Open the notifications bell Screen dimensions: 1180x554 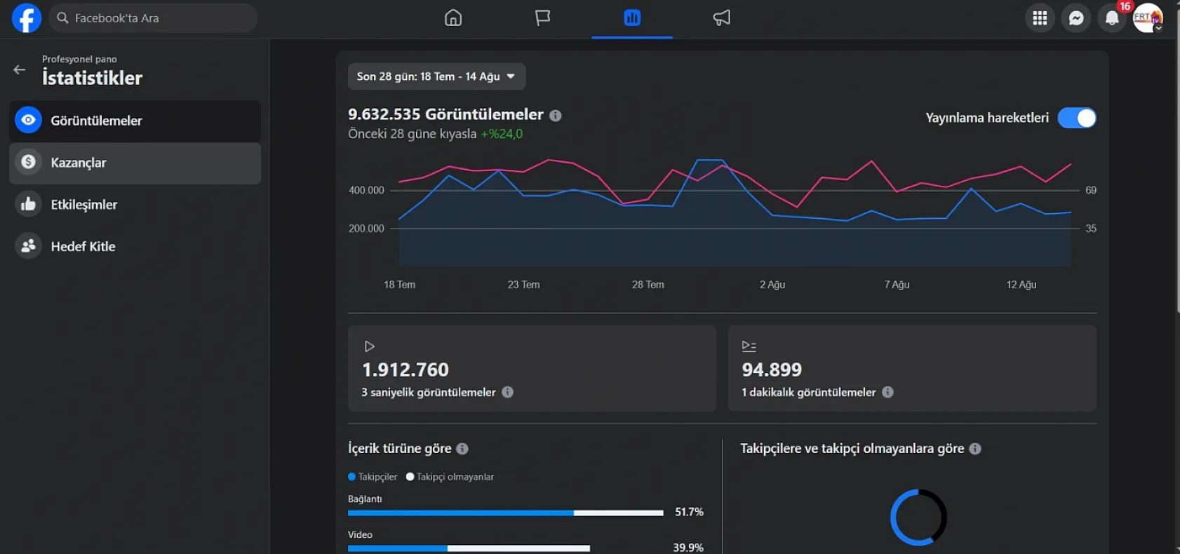(x=1112, y=18)
